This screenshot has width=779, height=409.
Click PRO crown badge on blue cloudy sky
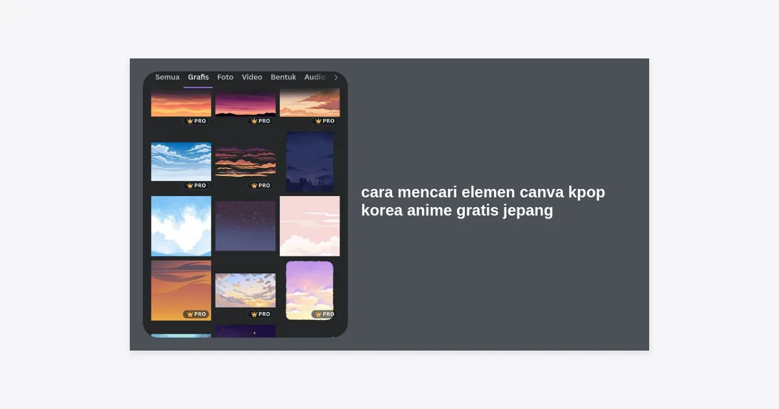click(x=196, y=186)
